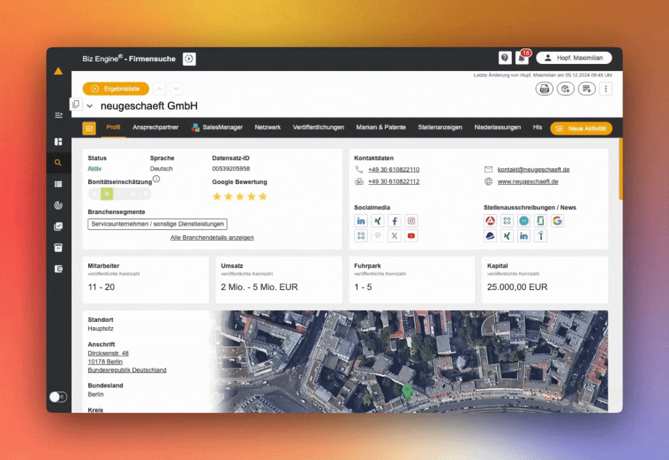Click the up chevron next to Ergebnisliste

click(158, 89)
